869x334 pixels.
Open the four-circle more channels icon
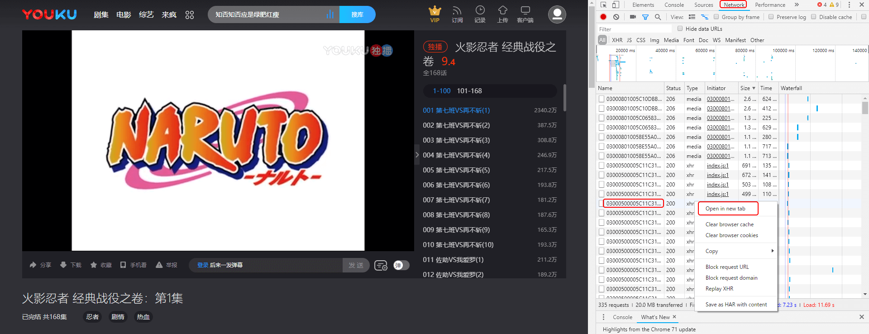tap(190, 14)
